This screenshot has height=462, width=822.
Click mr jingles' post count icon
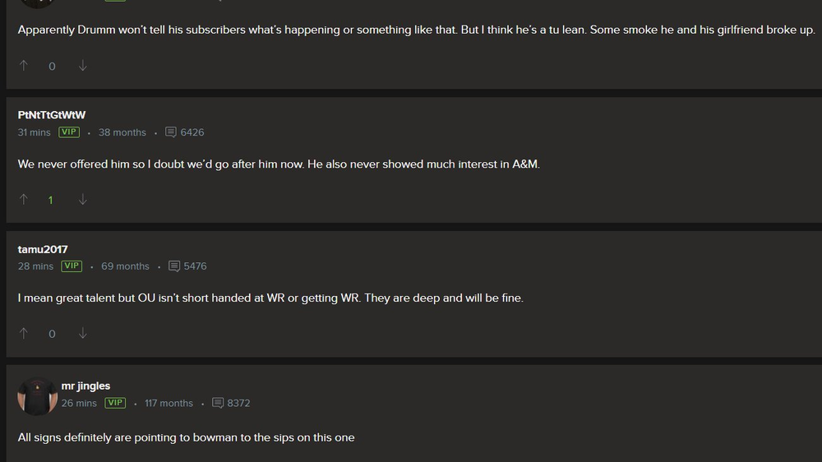coord(218,403)
